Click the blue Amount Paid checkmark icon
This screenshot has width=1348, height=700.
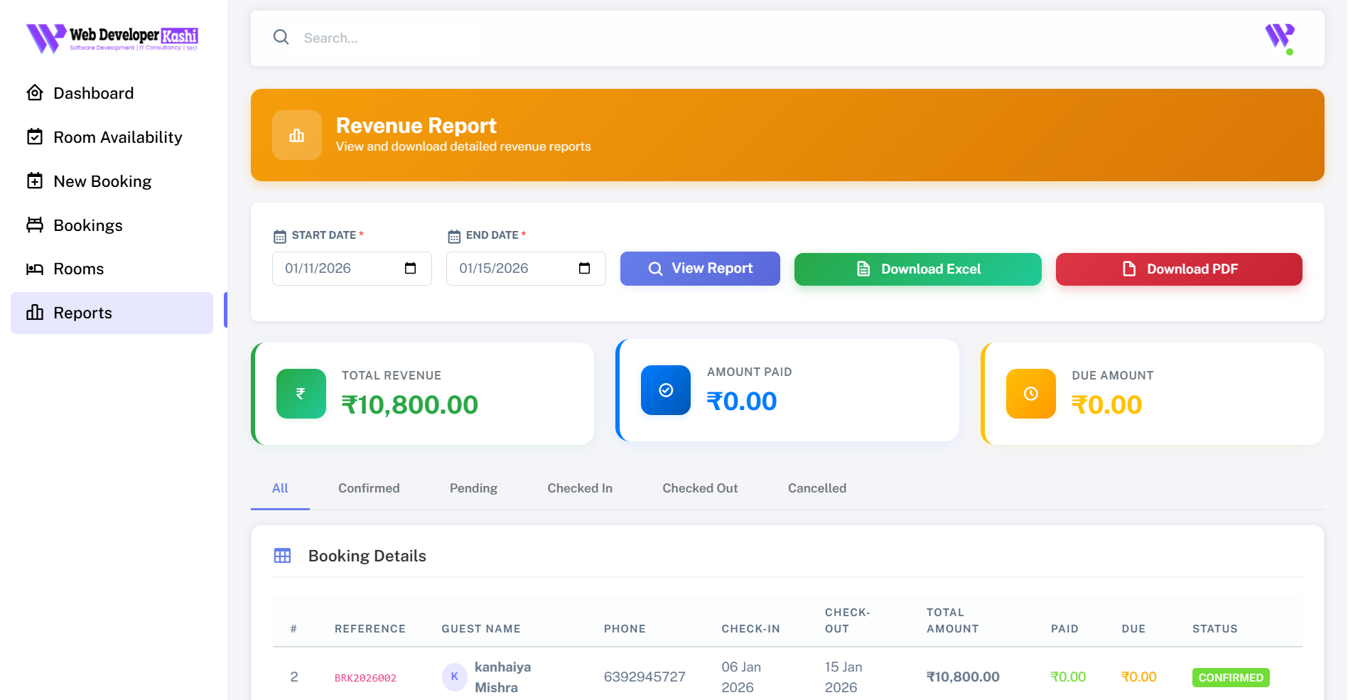(x=666, y=390)
